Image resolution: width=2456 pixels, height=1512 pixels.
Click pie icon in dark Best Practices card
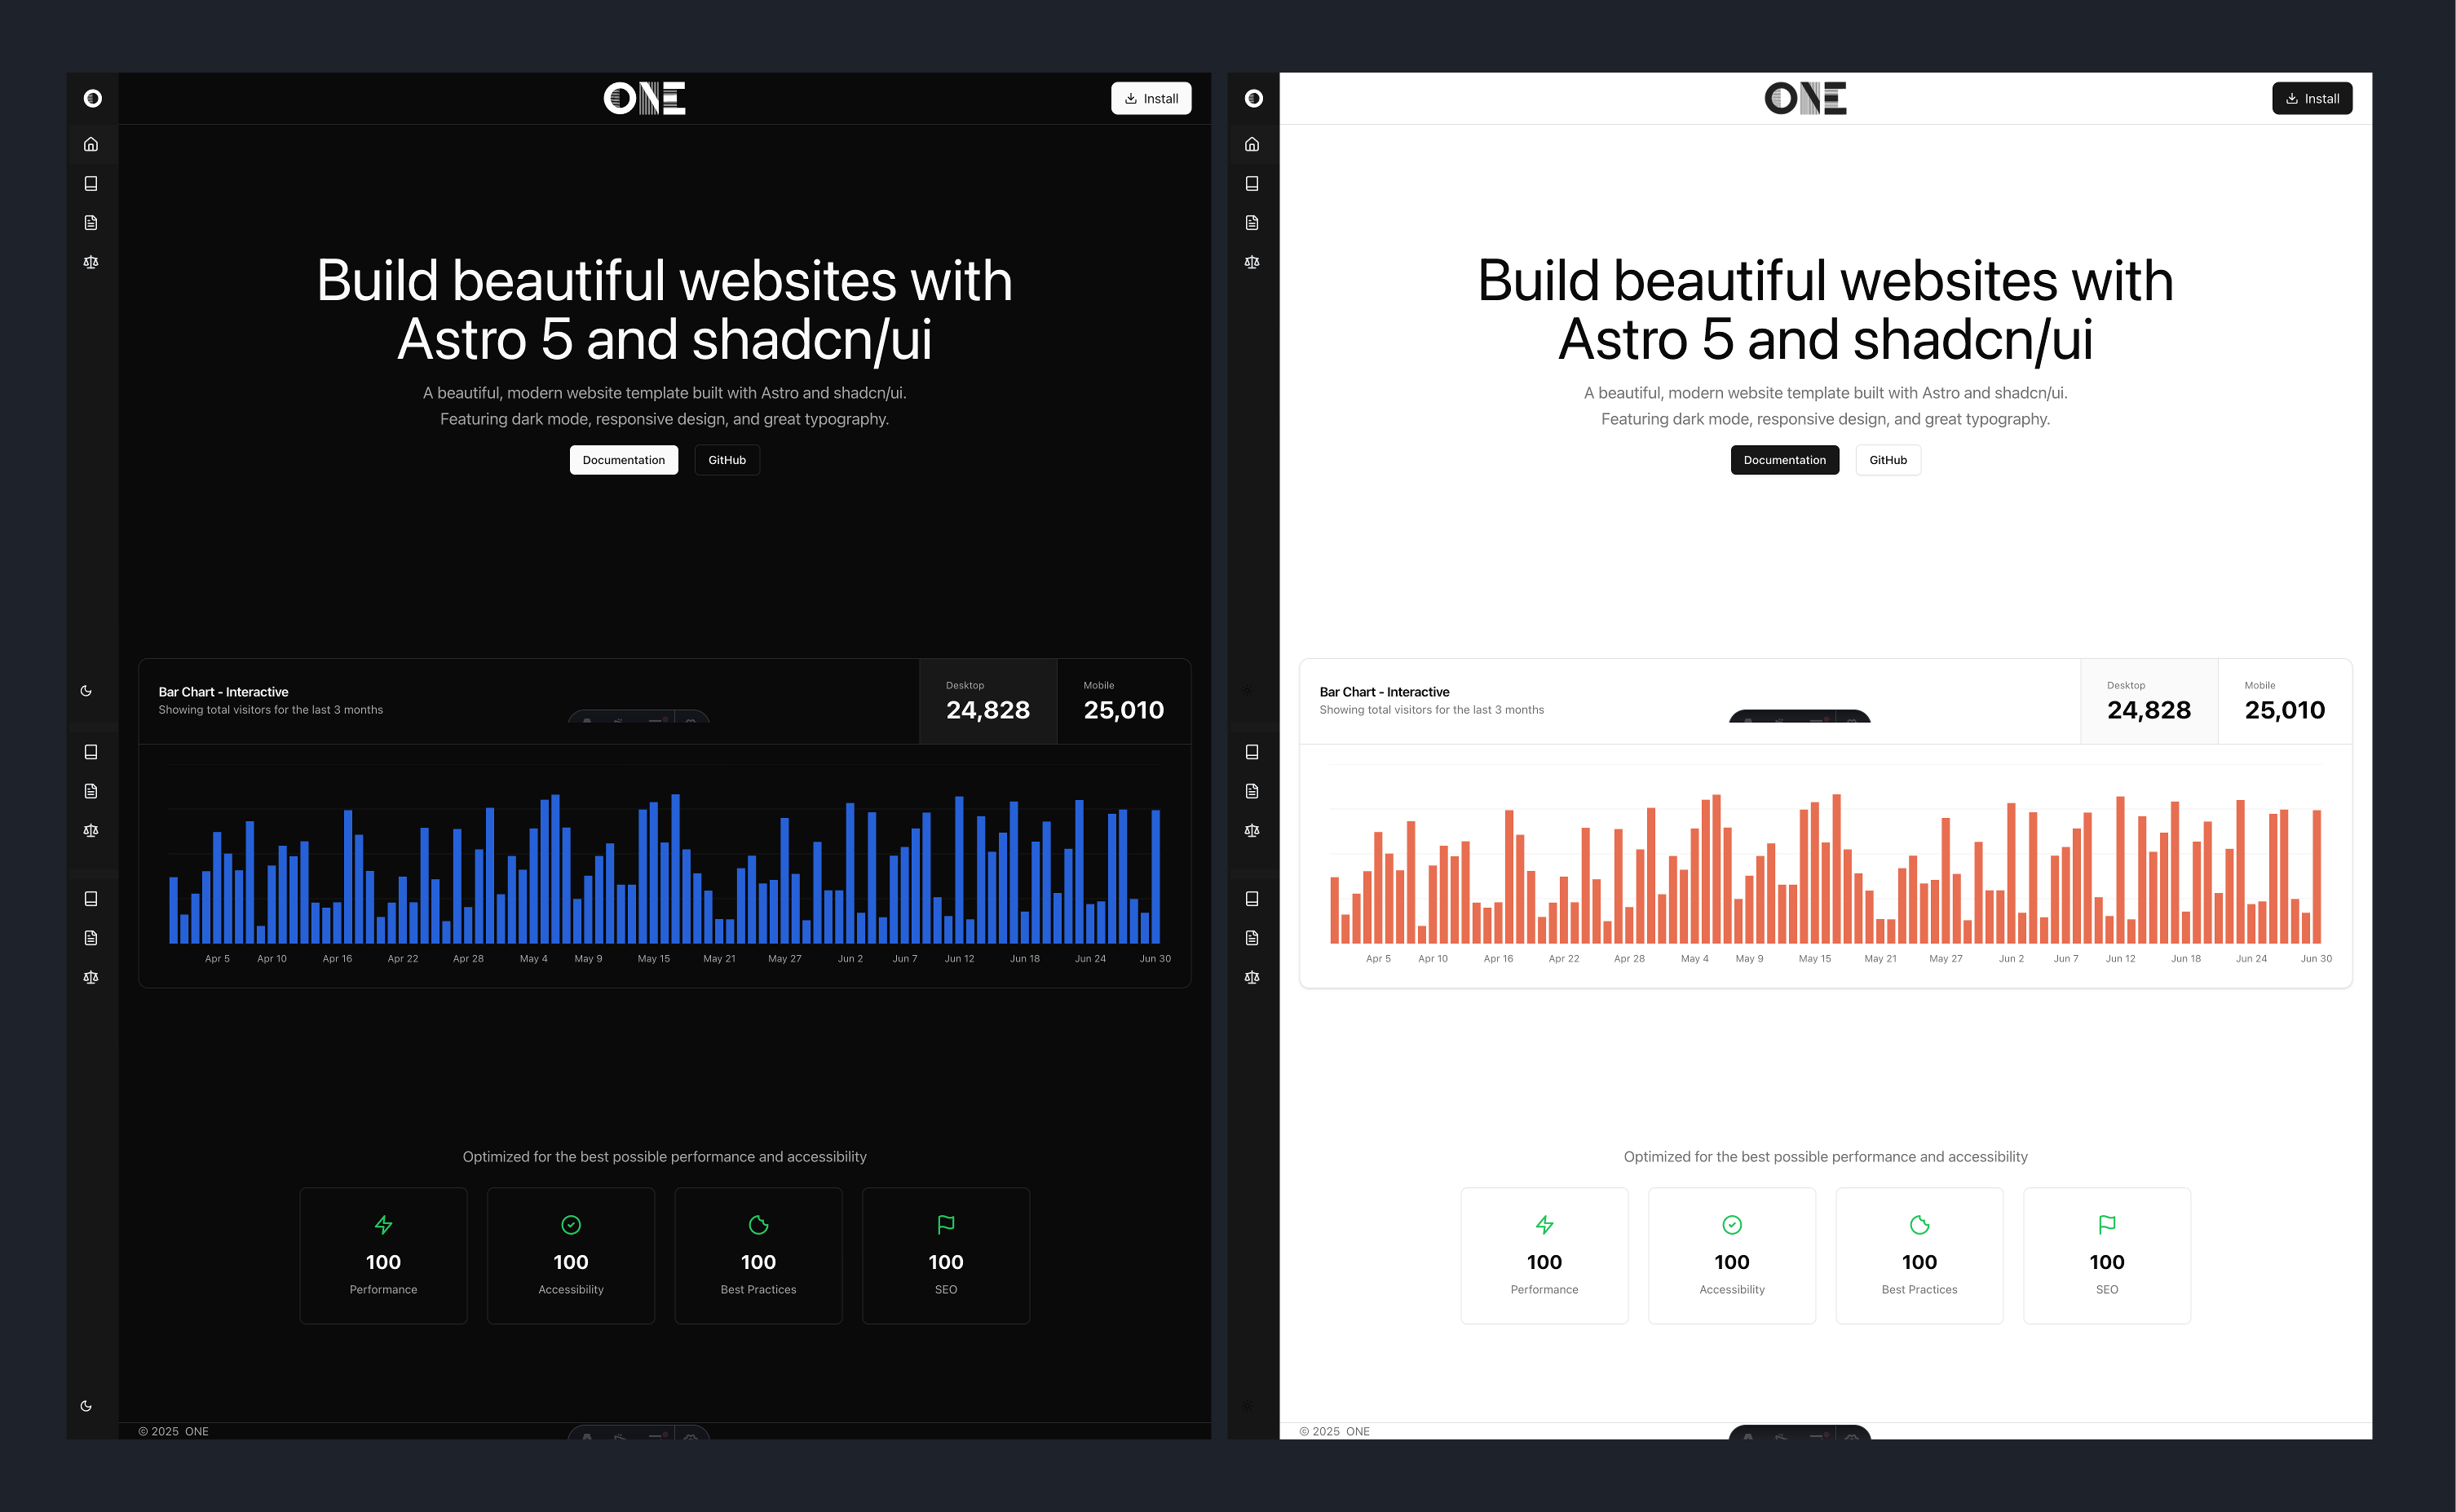[758, 1224]
